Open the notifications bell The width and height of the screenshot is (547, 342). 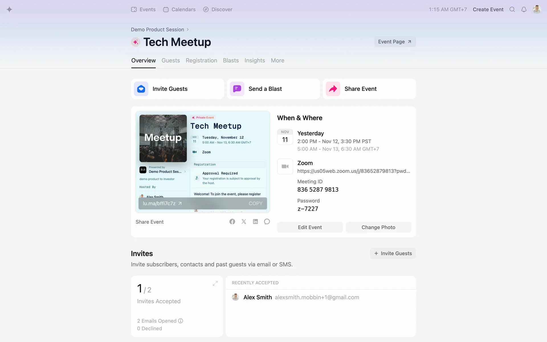(524, 9)
